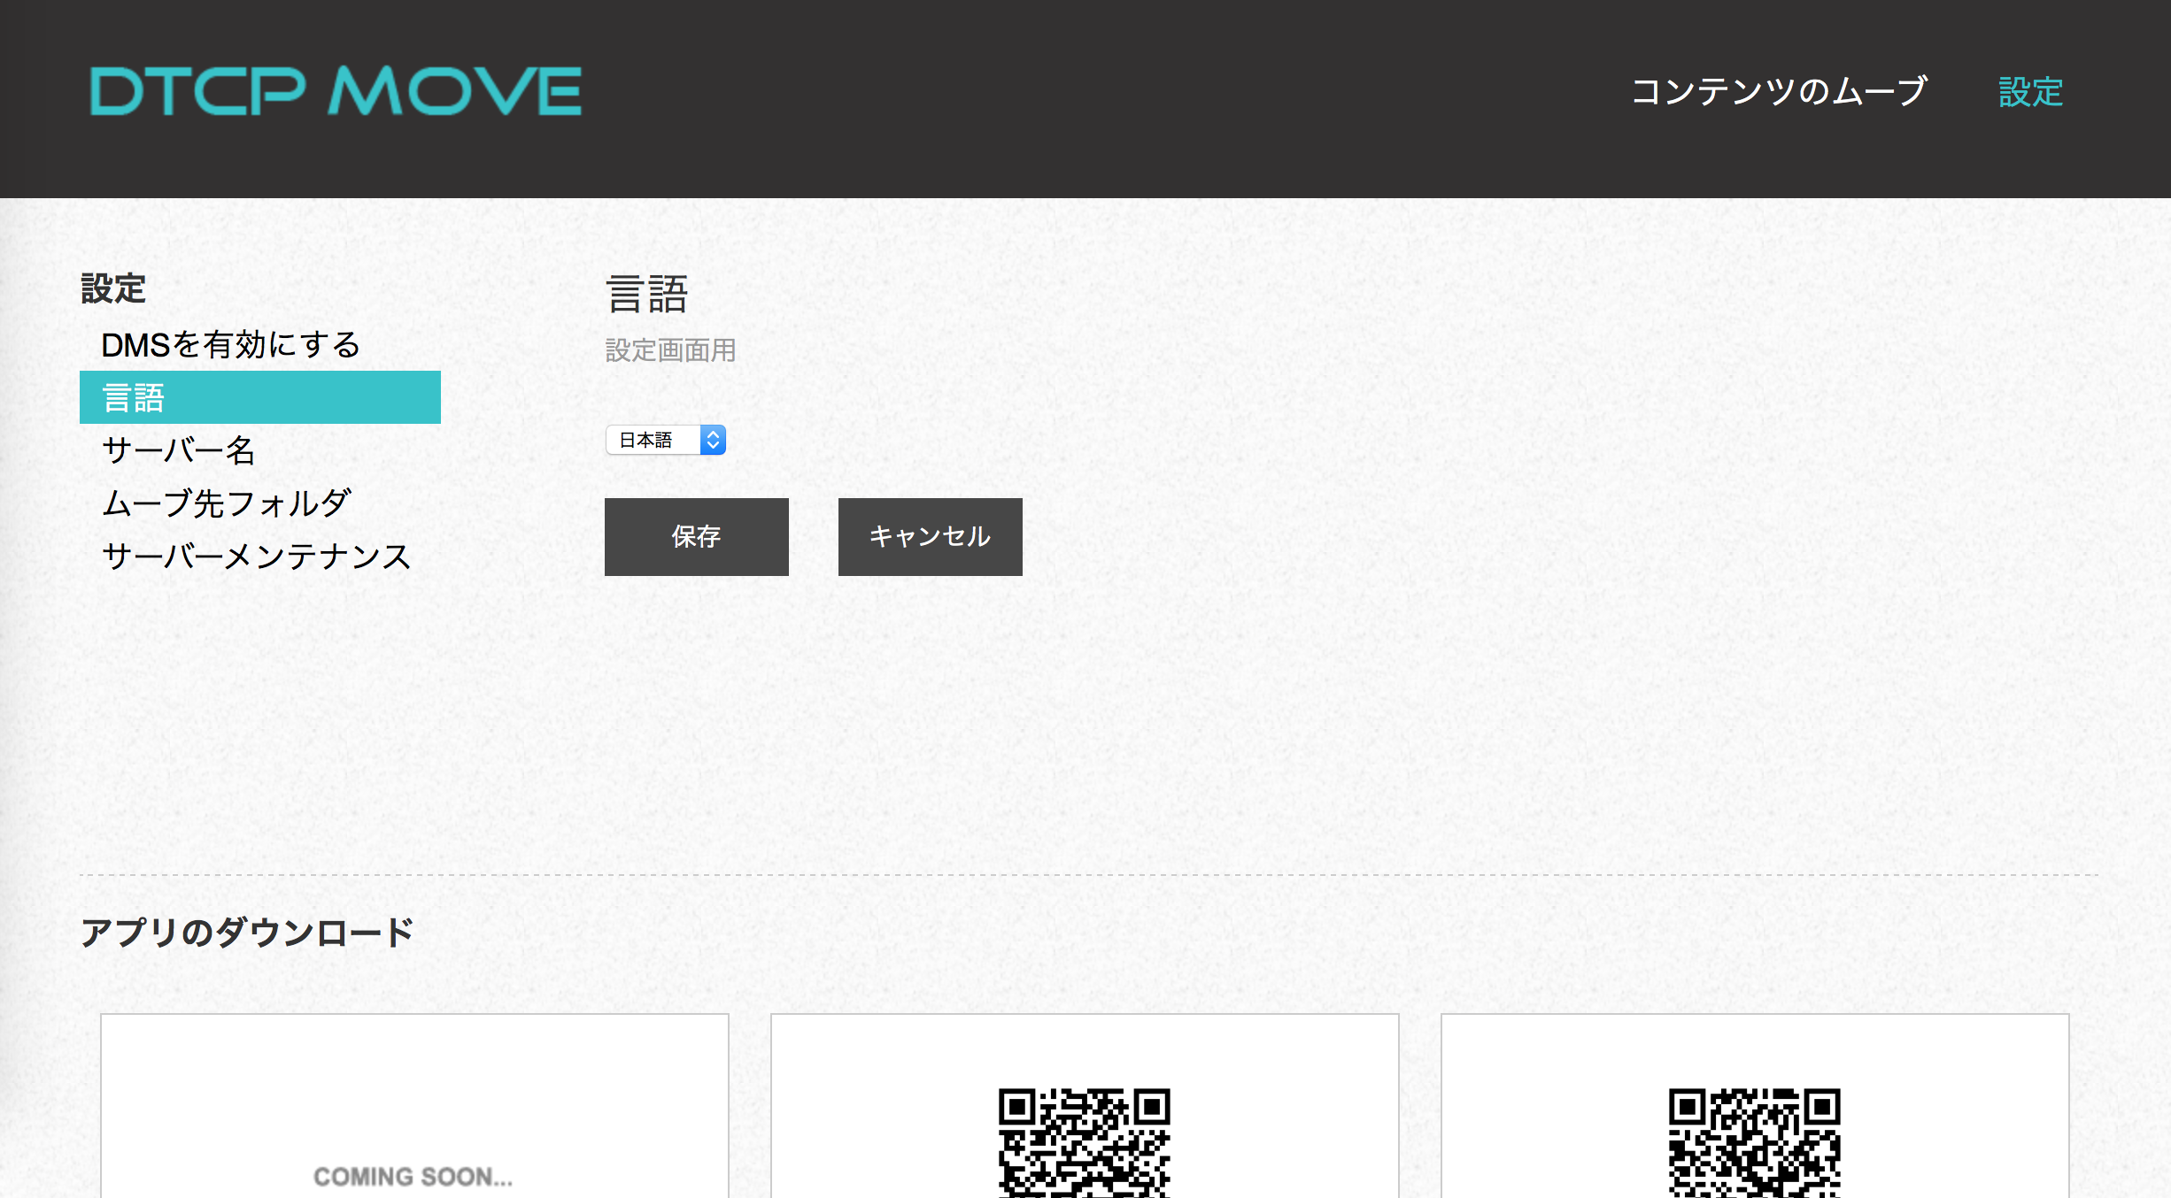Open コンテンツのムーブ in the top navigation
Viewport: 2171px width, 1198px height.
tap(1779, 91)
